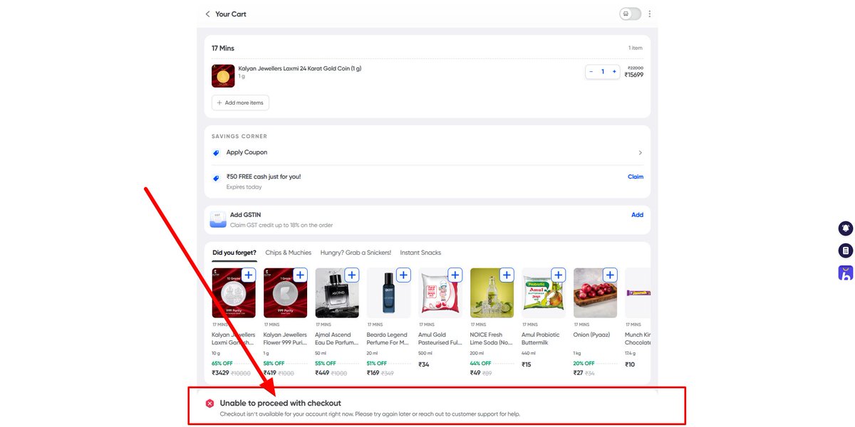Add Amul Gold Pasteurised milk to cart

click(455, 275)
